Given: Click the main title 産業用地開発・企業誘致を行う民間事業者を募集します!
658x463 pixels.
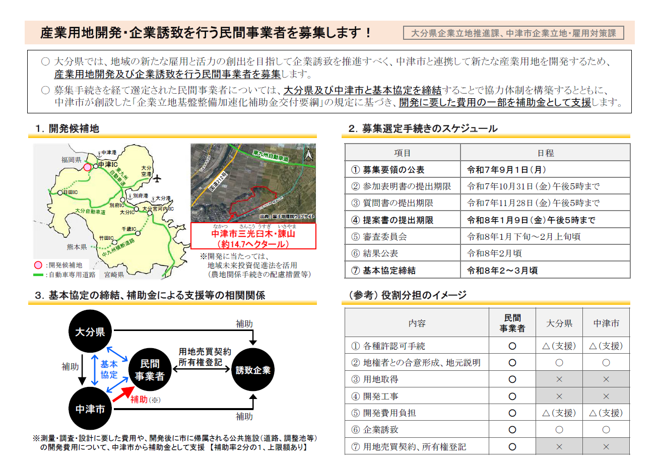Looking at the screenshot, I should click(x=206, y=33).
